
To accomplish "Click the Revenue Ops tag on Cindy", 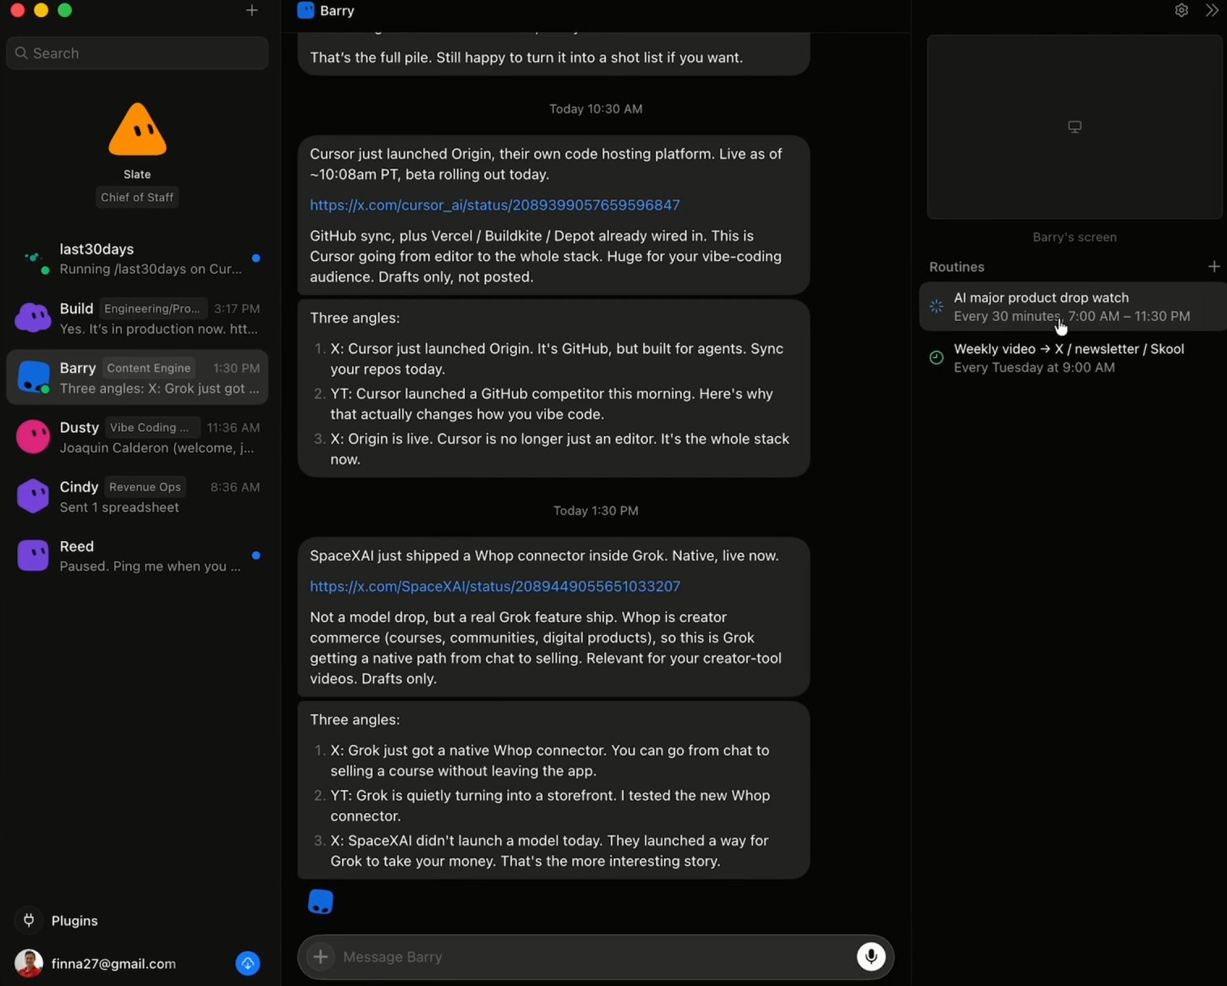I will 146,487.
